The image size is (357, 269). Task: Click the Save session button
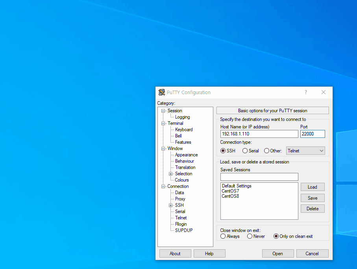point(313,198)
